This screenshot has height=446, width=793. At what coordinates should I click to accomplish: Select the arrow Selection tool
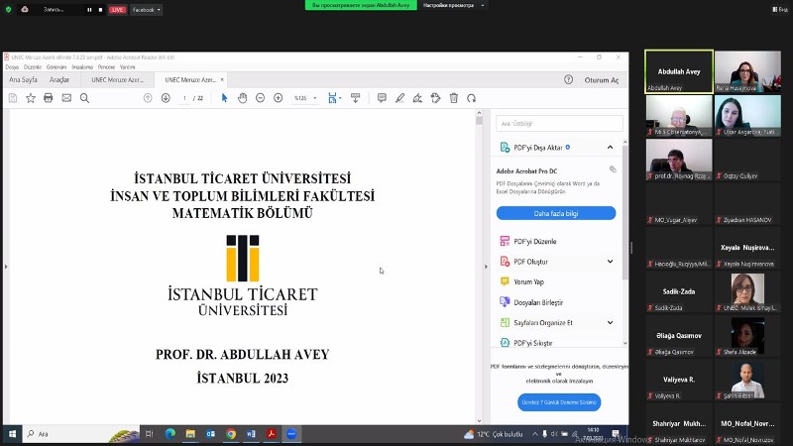(x=225, y=98)
